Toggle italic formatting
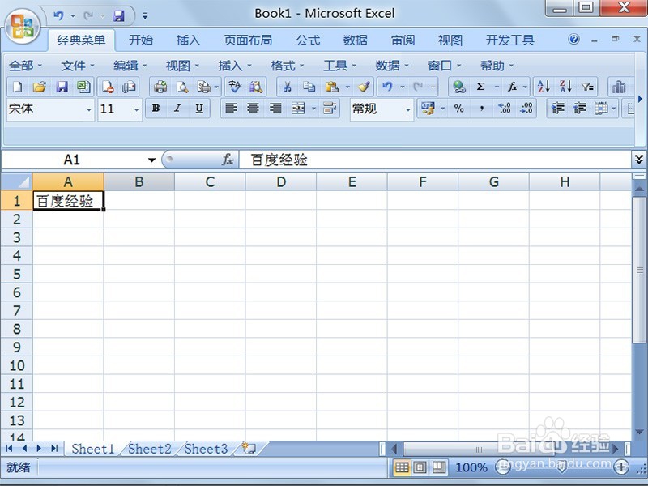This screenshot has width=648, height=486. coord(177,109)
